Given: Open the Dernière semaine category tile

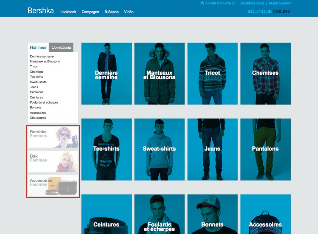Looking at the screenshot, I should click(107, 74).
